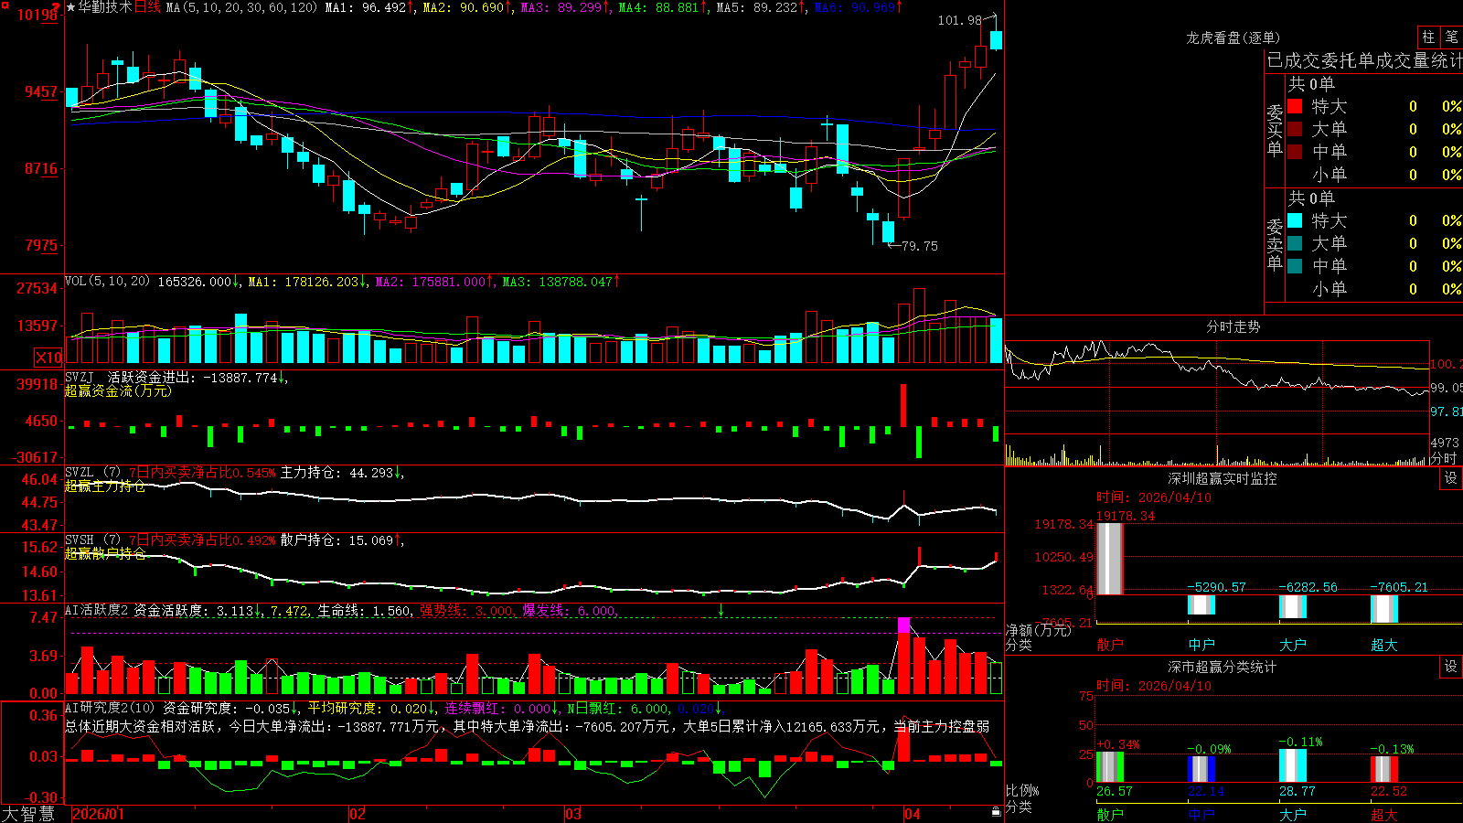Click the 超大 net amount bar -7605.21

[x=1383, y=609]
